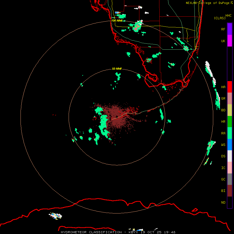234x234 pixels.
Task: Click the purple RF swatch in legend
Action: tap(230, 29)
